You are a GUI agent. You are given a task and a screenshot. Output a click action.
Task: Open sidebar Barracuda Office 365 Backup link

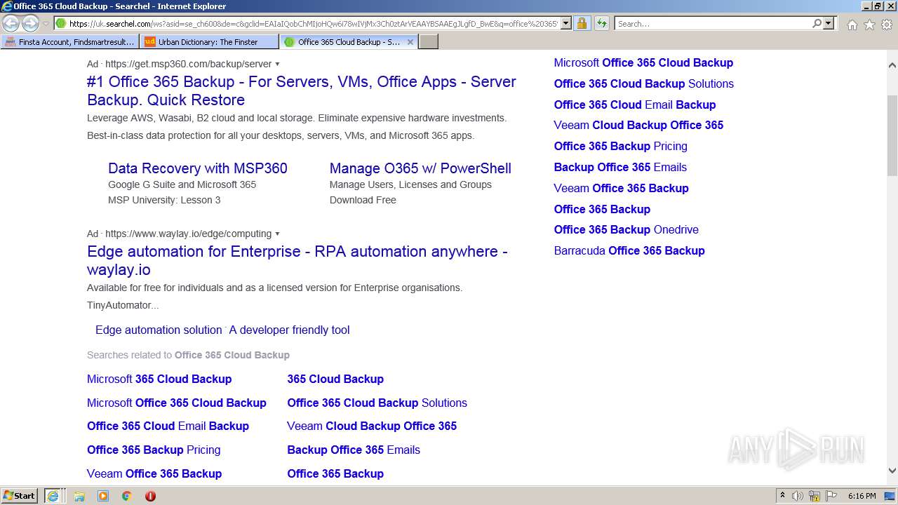click(629, 250)
